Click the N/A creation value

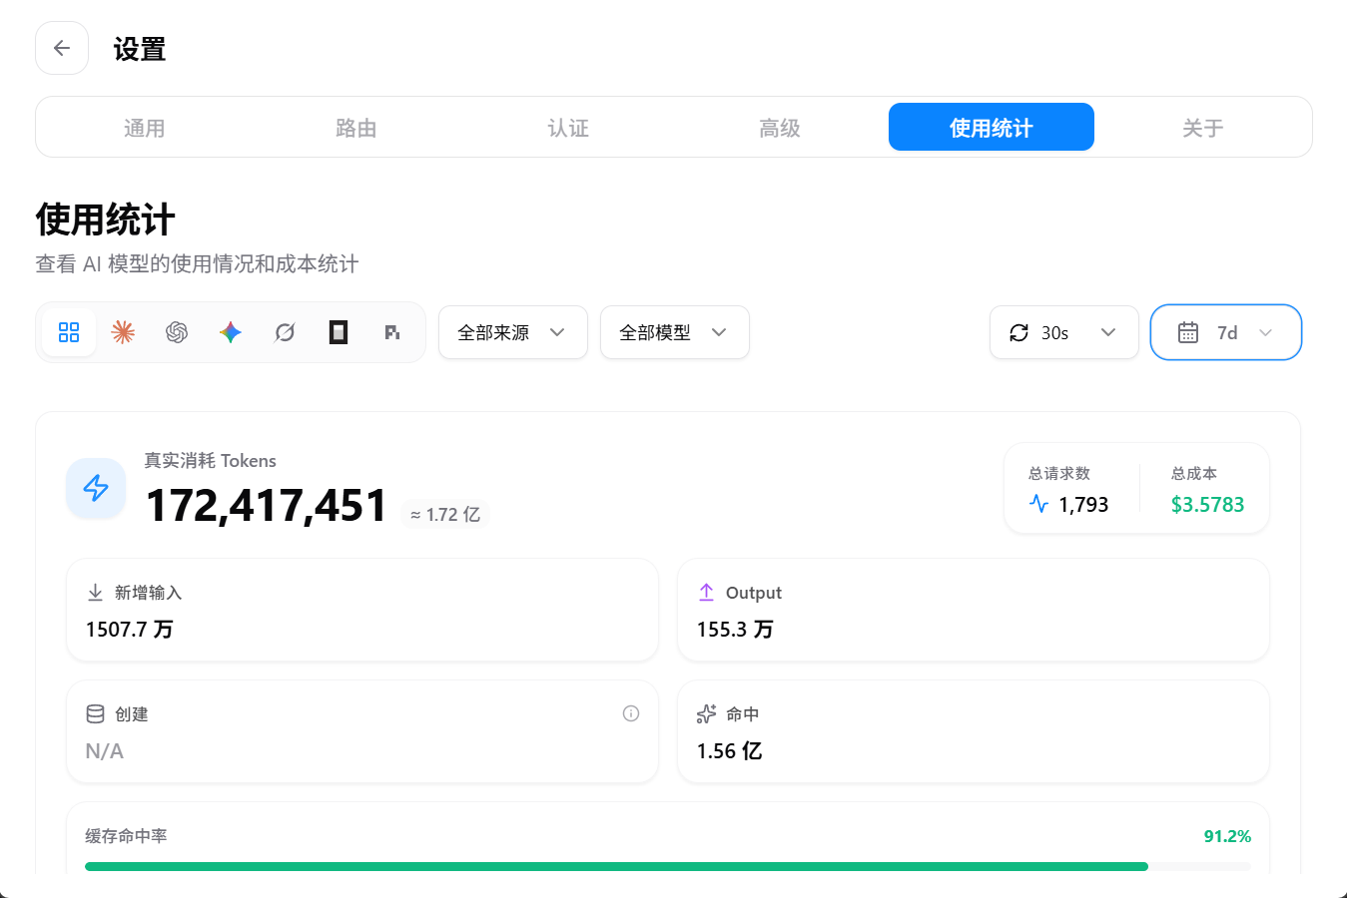105,751
